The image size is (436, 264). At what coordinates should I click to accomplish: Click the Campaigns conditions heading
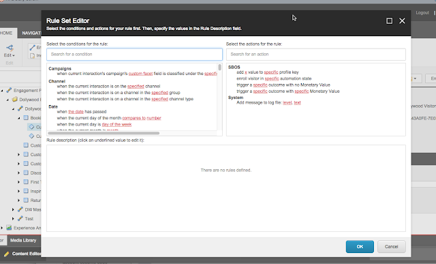point(60,68)
